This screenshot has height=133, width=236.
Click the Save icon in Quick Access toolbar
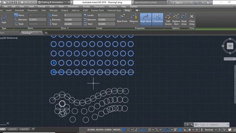coord(13,2)
